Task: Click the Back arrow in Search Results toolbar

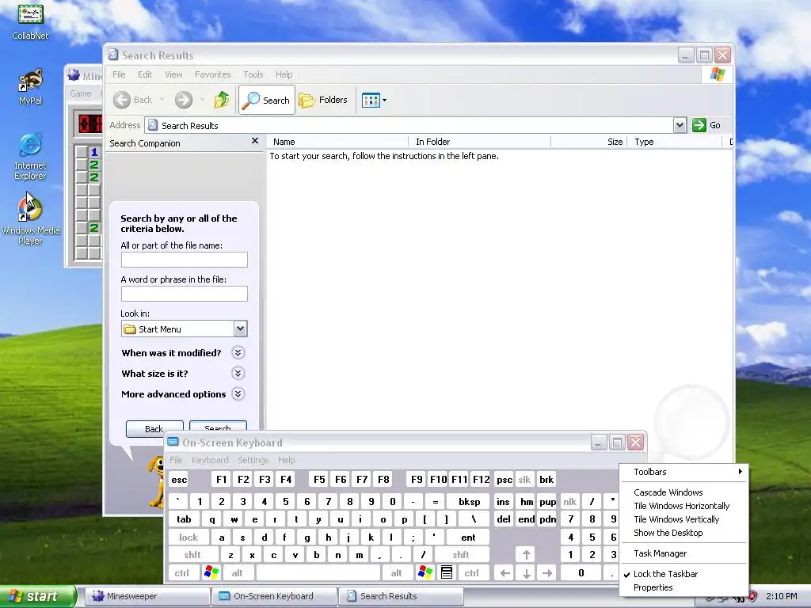Action: point(122,100)
